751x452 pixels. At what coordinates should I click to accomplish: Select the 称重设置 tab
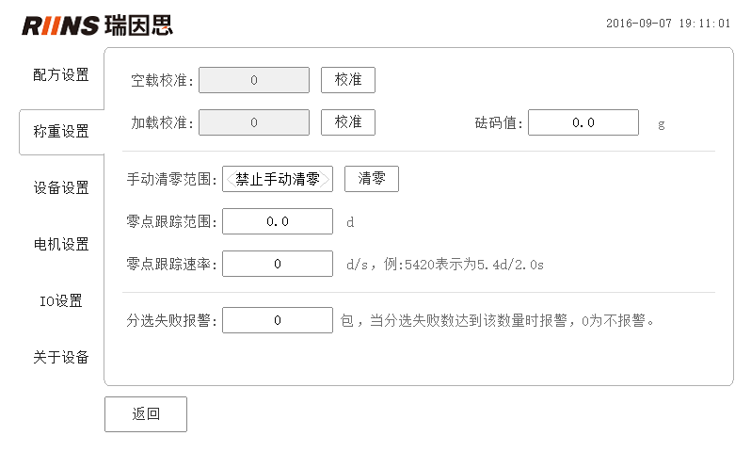click(61, 131)
